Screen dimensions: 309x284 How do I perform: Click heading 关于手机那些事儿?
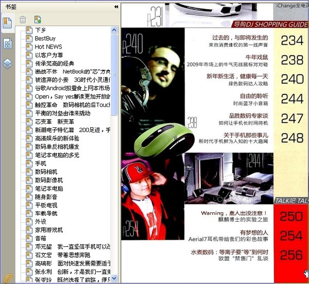[246, 135]
